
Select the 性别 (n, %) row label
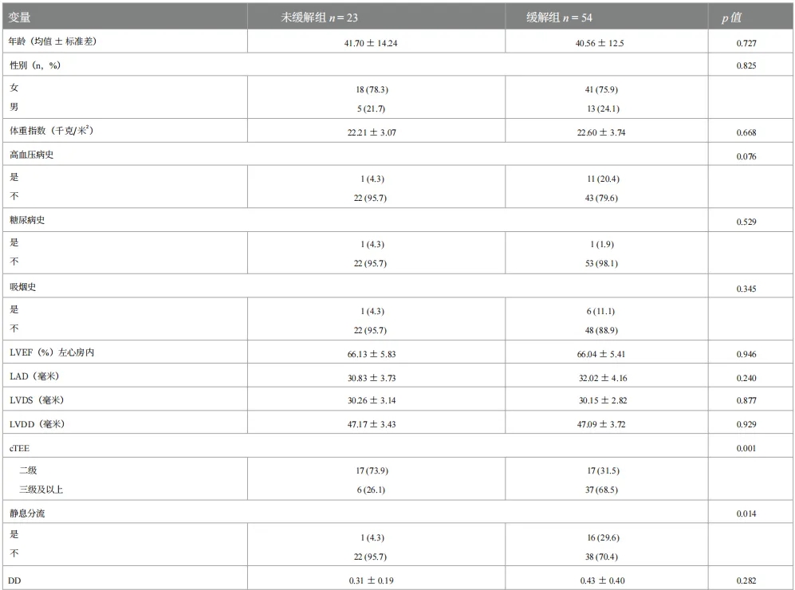(x=36, y=65)
